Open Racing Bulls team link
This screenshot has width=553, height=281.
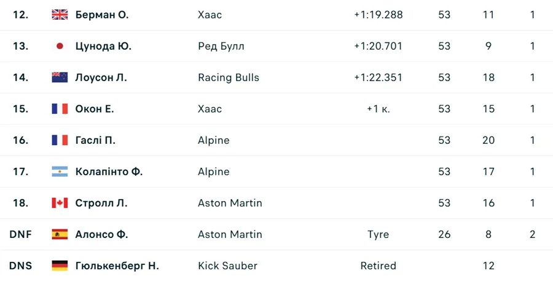pos(229,77)
